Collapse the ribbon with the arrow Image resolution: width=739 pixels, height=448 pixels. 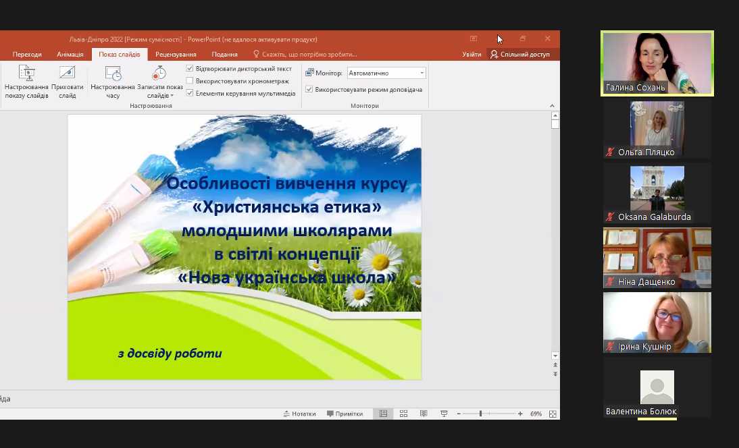click(552, 106)
